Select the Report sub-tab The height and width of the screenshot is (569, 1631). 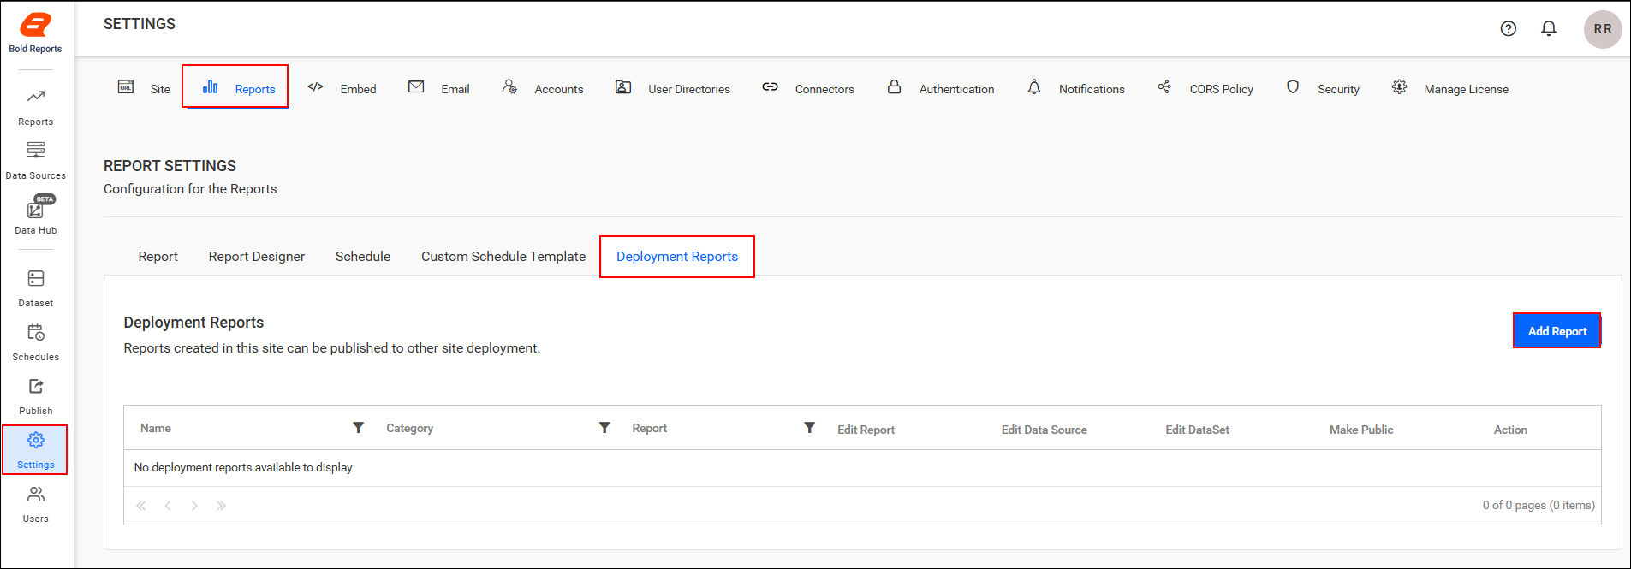click(x=158, y=256)
